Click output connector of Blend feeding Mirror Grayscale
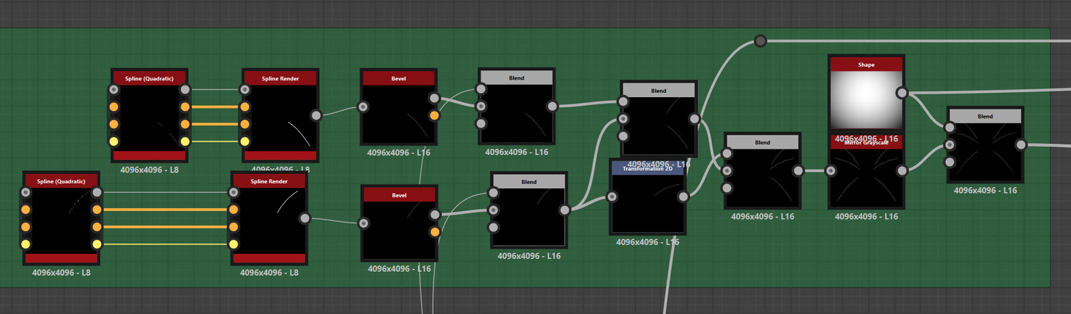This screenshot has width=1071, height=314. (x=798, y=171)
